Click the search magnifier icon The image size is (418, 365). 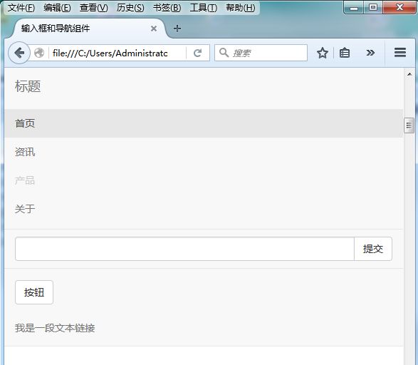point(224,53)
